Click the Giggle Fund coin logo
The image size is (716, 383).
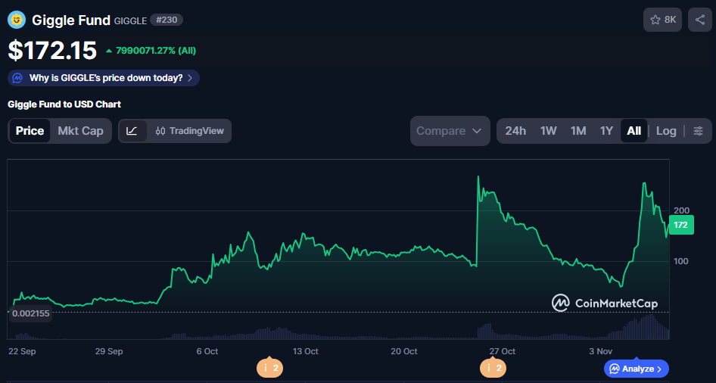(17, 20)
